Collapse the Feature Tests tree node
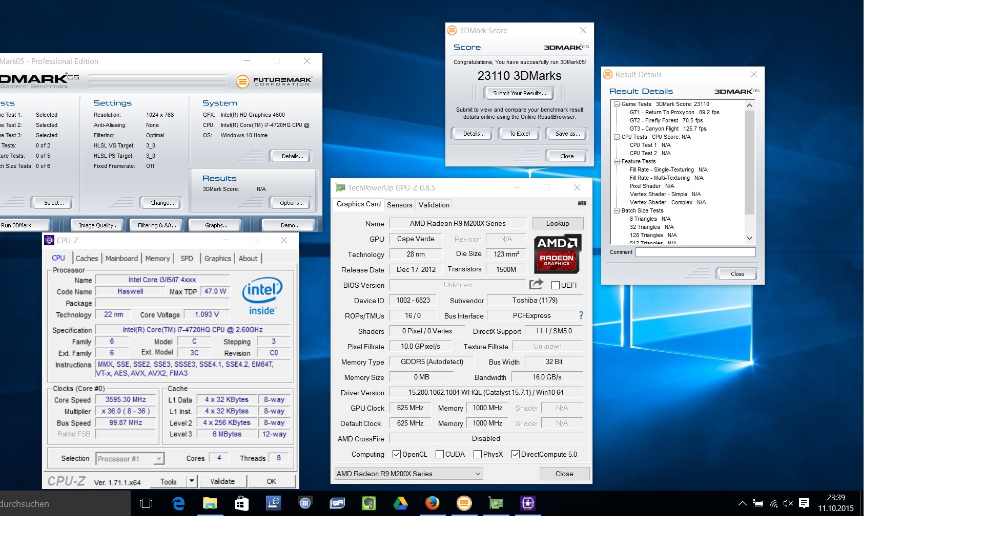This screenshot has width=984, height=553. [617, 161]
